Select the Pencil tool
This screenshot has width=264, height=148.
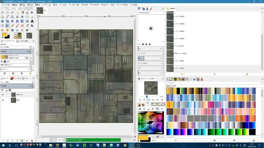tap(12, 25)
